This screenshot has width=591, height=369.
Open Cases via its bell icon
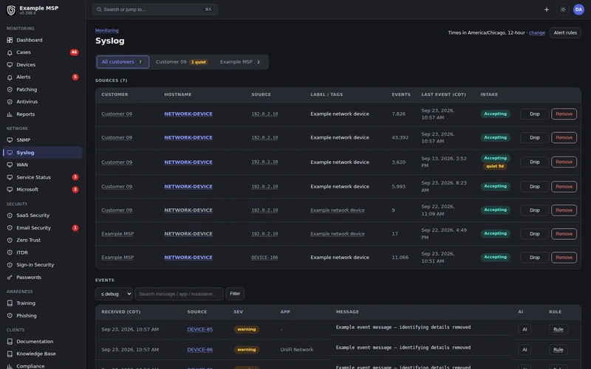click(10, 52)
